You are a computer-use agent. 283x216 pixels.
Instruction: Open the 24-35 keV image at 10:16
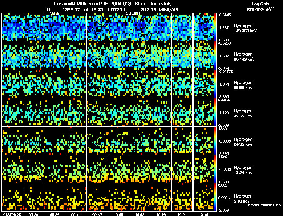coord(161,140)
